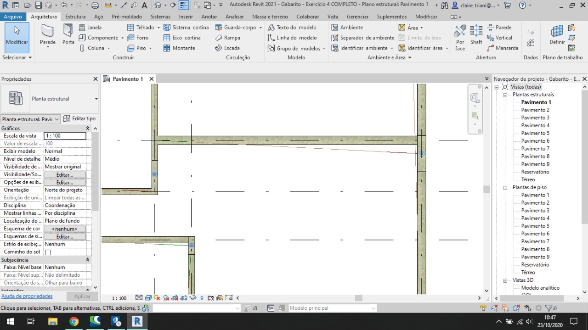Click the canvas horizontal scrollbar thumb
The height and width of the screenshot is (330, 588).
[359, 298]
